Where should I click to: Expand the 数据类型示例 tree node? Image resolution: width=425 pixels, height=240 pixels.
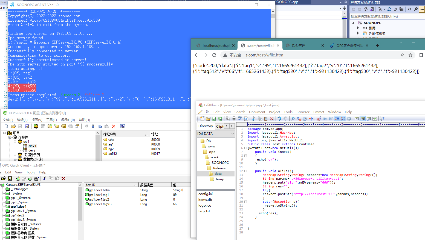tap(15, 159)
